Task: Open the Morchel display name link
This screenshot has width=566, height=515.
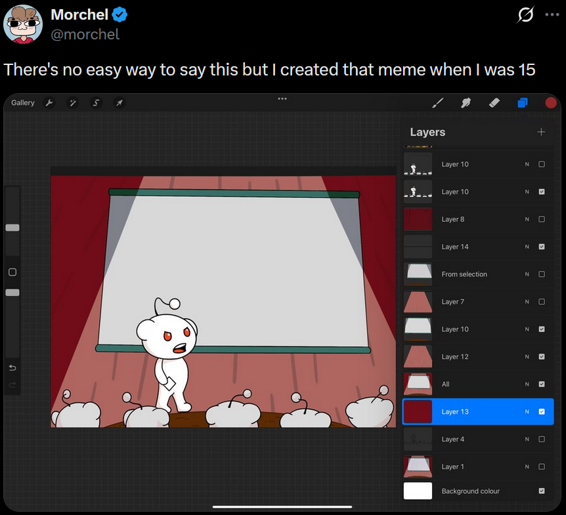Action: pyautogui.click(x=79, y=15)
